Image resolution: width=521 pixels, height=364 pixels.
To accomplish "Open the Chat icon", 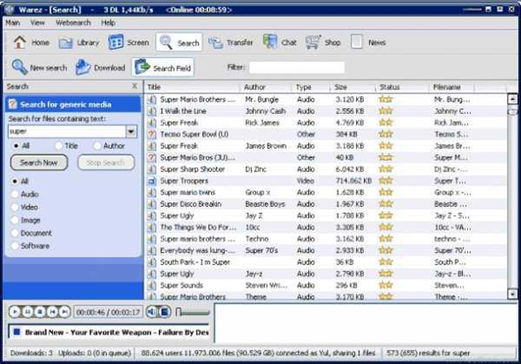I will (x=270, y=42).
